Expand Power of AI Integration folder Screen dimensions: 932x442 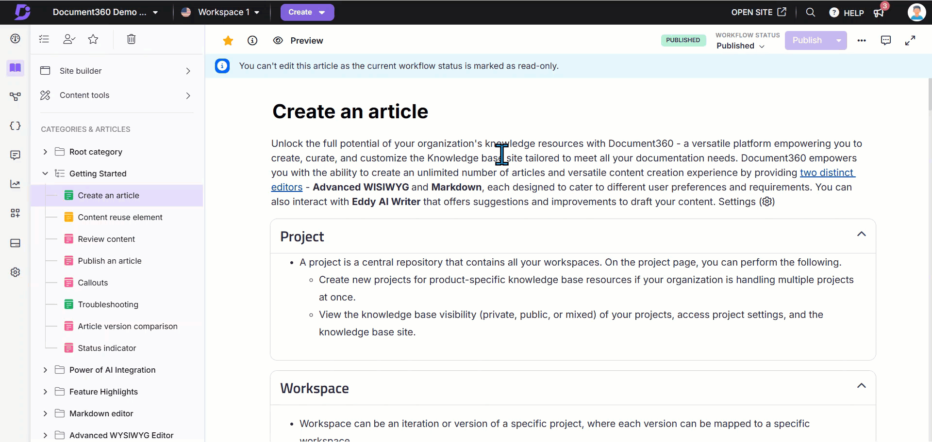tap(45, 370)
